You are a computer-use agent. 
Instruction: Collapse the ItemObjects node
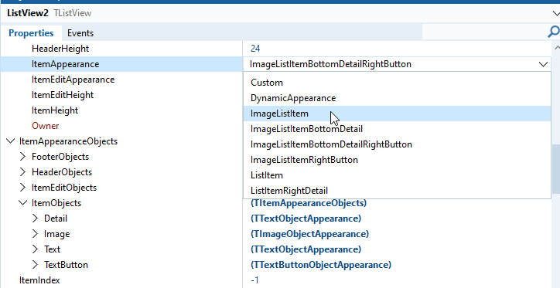click(23, 203)
